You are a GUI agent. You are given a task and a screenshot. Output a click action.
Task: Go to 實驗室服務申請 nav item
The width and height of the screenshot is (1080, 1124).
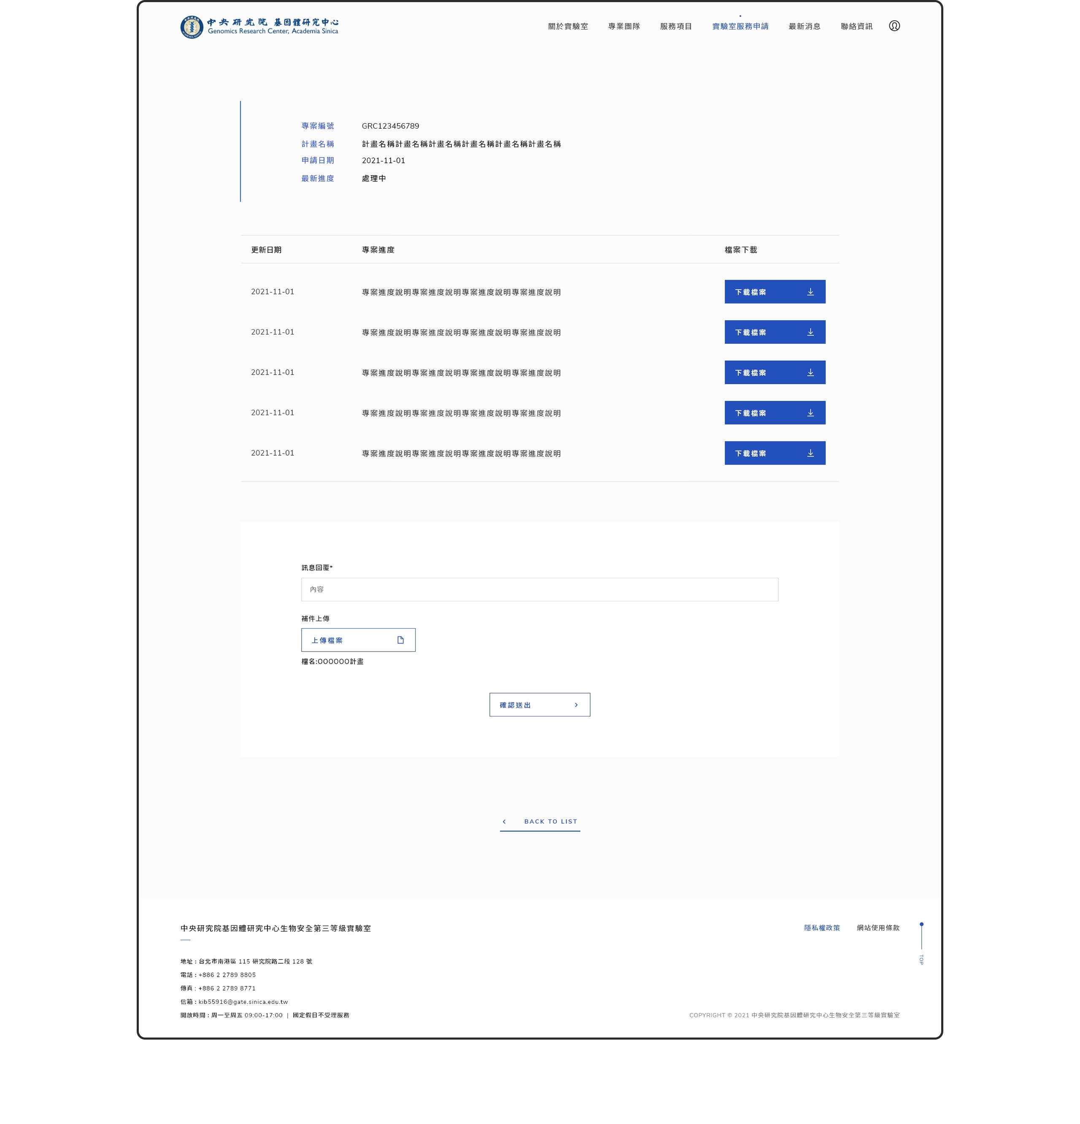pyautogui.click(x=740, y=27)
